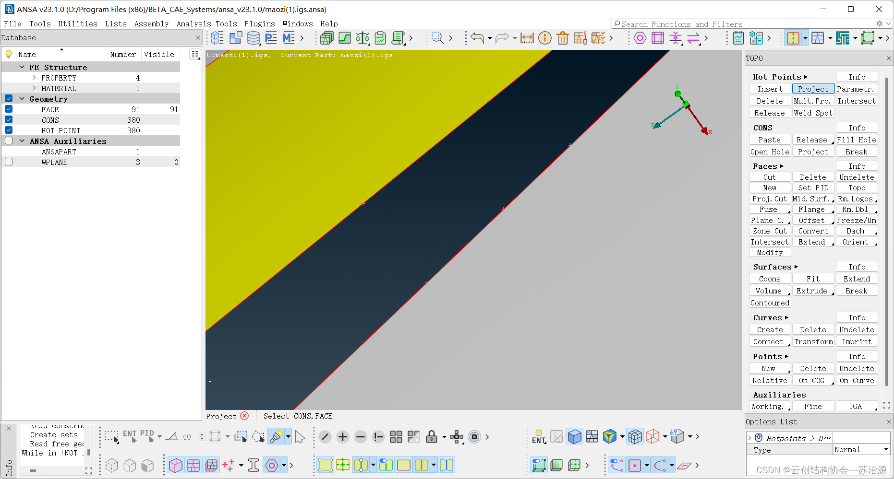Click the Mid. Surf. button in Faces

(812, 199)
